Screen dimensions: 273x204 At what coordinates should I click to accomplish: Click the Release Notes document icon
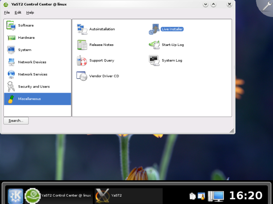(x=82, y=45)
